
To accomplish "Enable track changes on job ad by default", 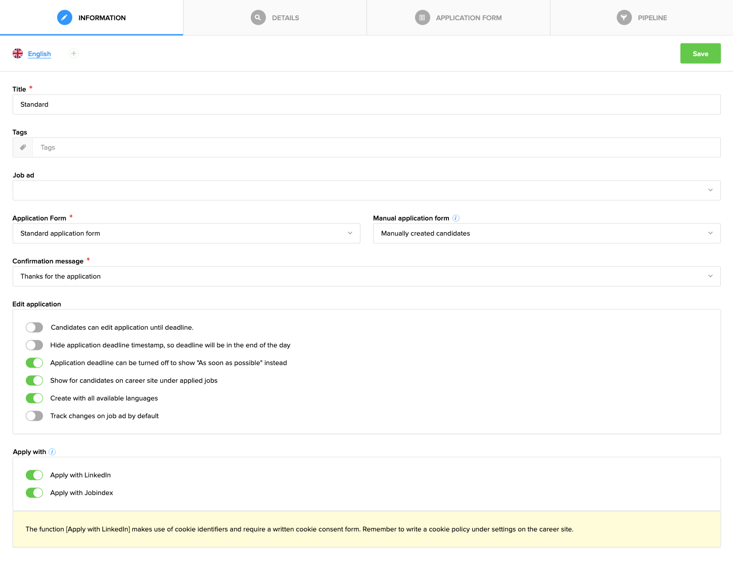I will (x=34, y=416).
